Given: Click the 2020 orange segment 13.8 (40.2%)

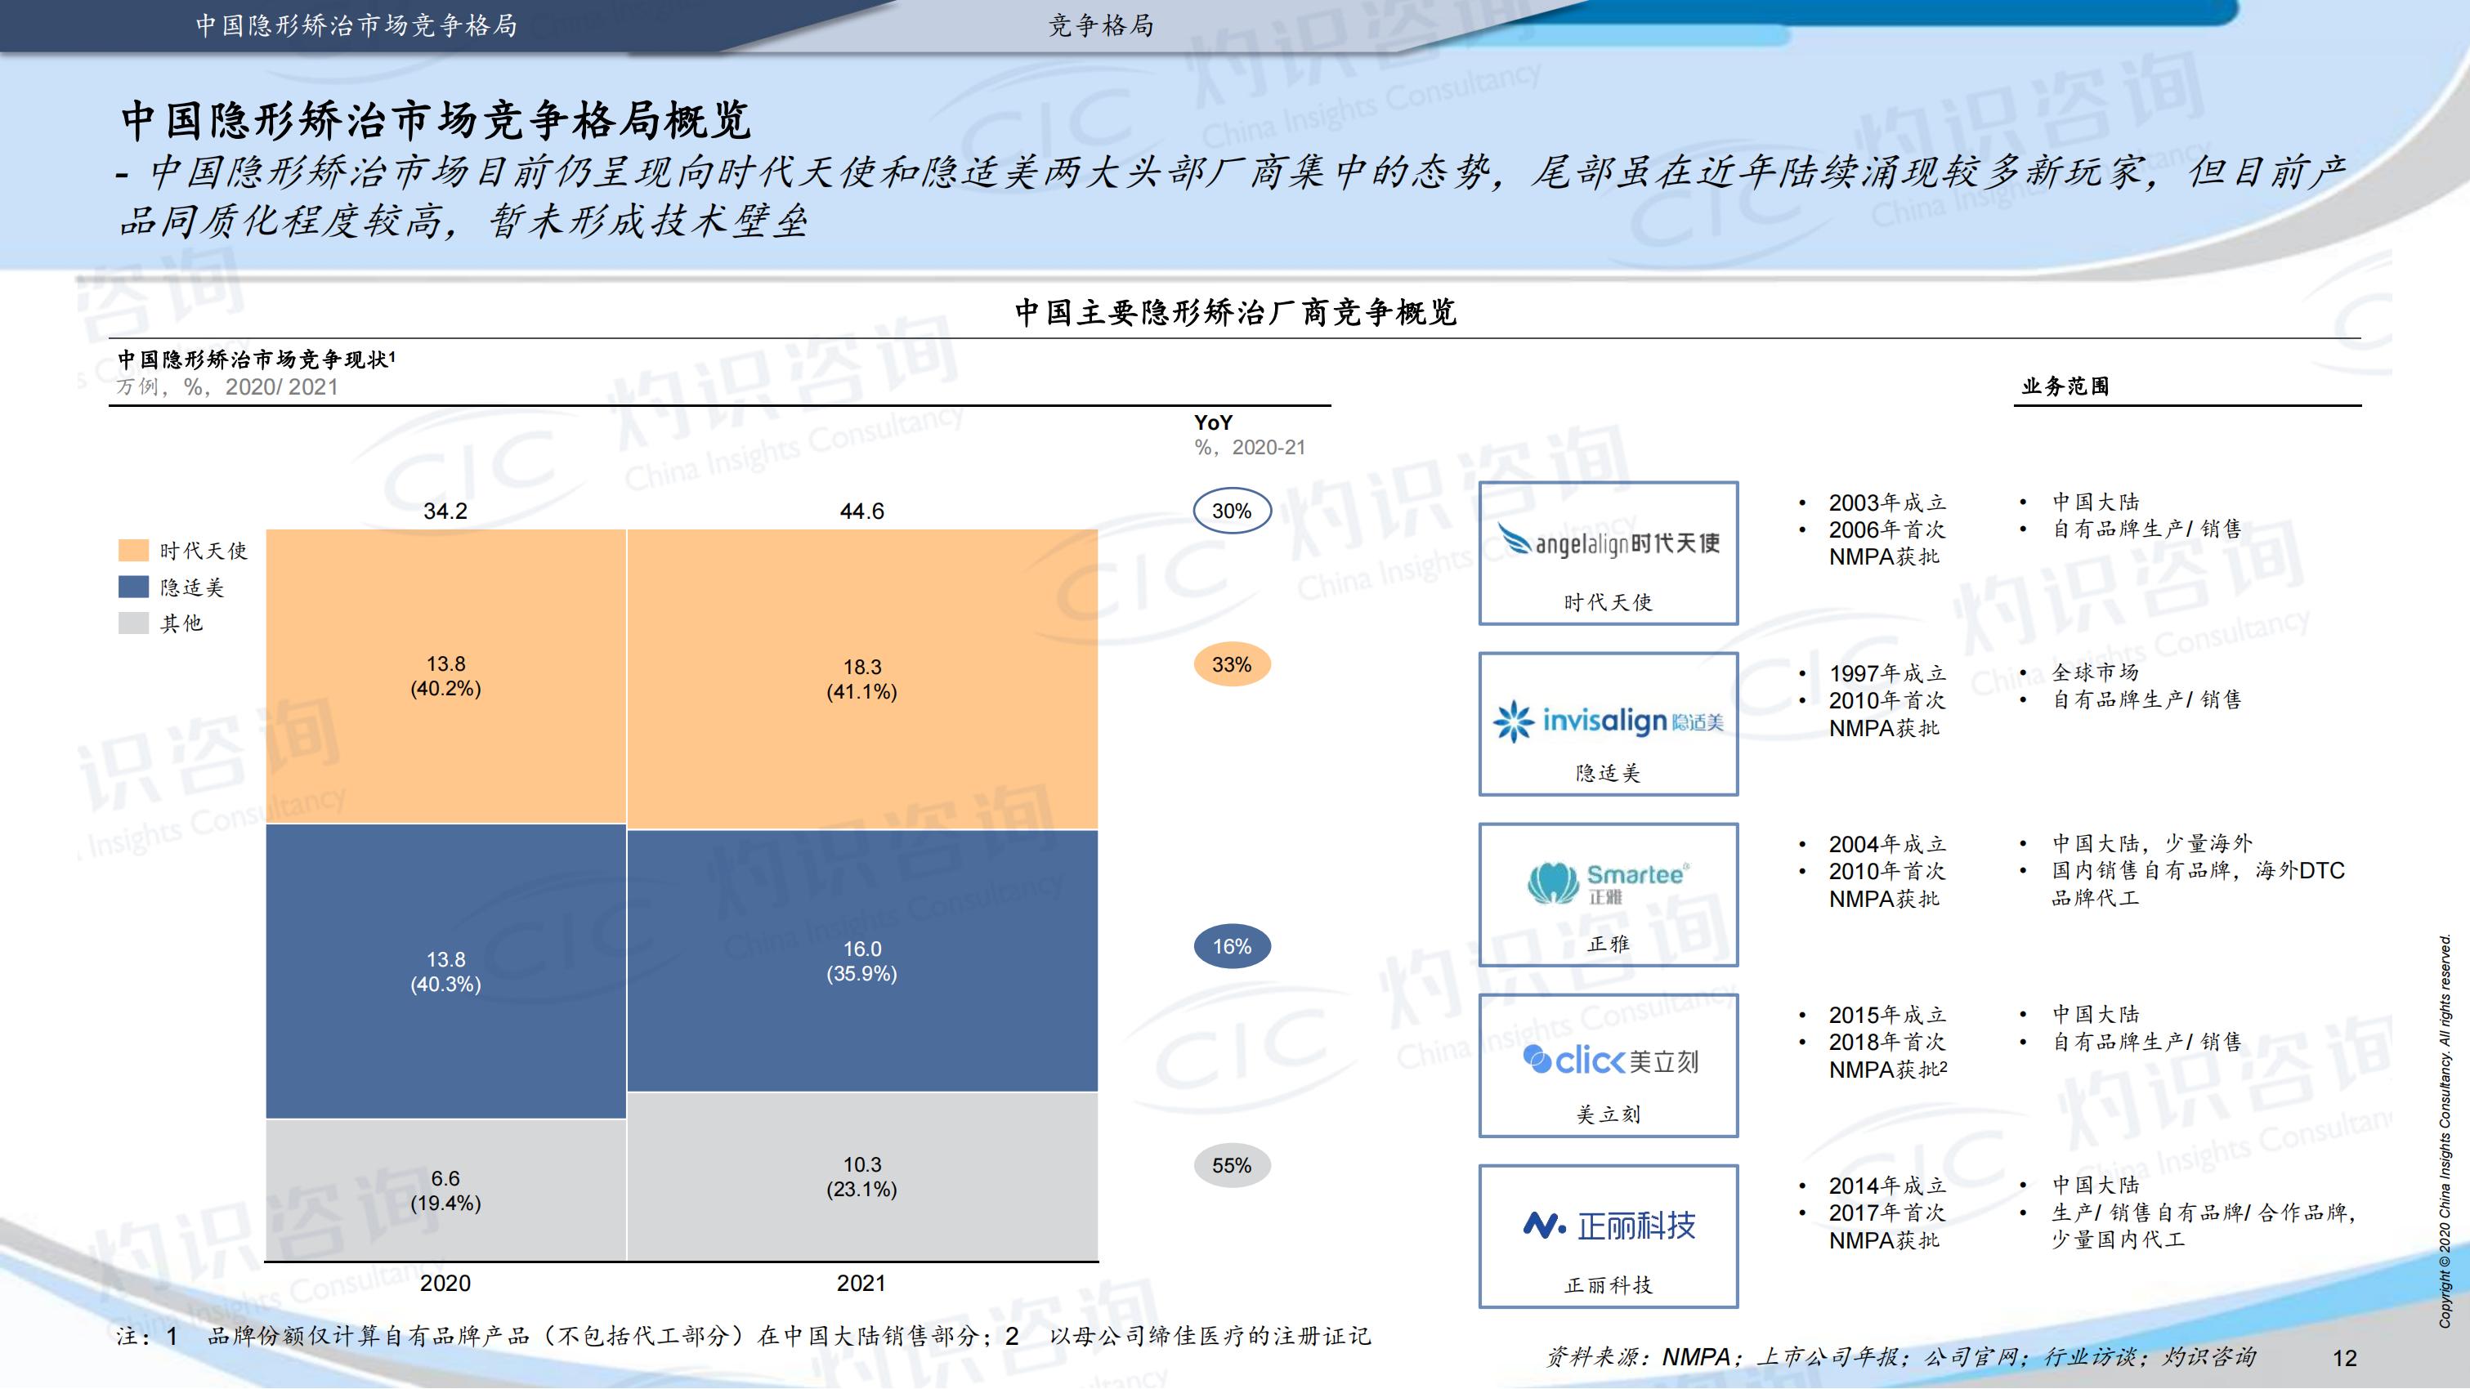Looking at the screenshot, I should [446, 676].
